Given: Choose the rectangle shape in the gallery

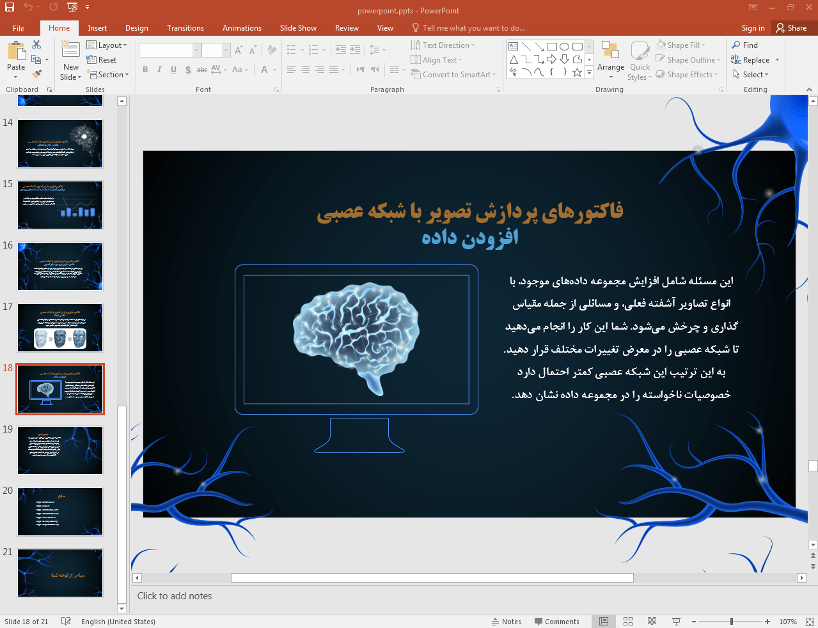Looking at the screenshot, I should click(551, 47).
